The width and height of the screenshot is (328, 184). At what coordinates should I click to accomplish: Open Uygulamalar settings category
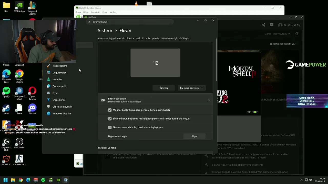click(x=59, y=73)
